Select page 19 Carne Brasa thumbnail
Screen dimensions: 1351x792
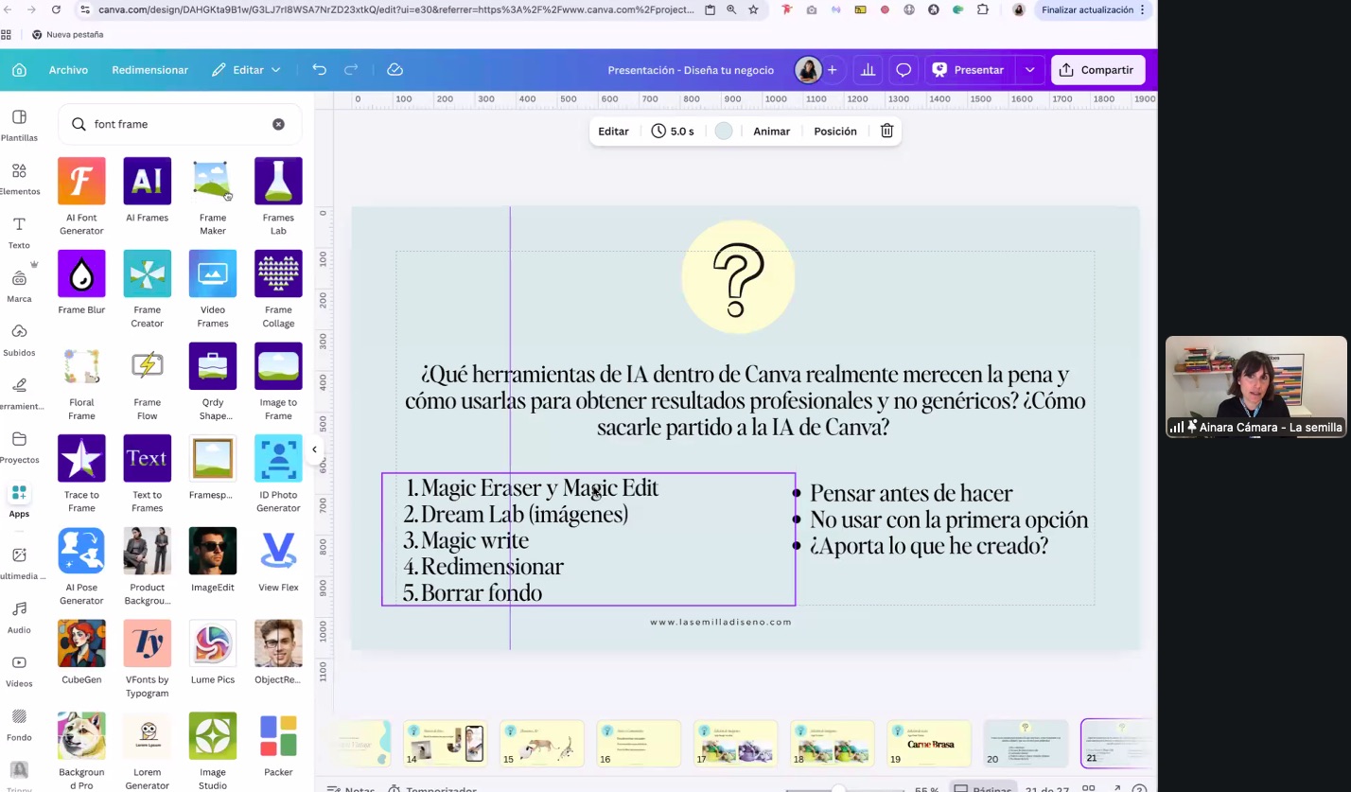tap(929, 743)
